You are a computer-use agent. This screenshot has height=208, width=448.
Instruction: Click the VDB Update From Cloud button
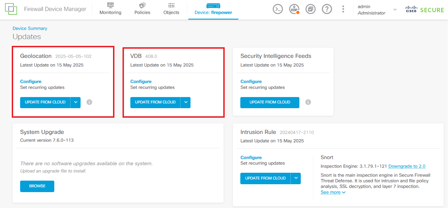(x=155, y=102)
